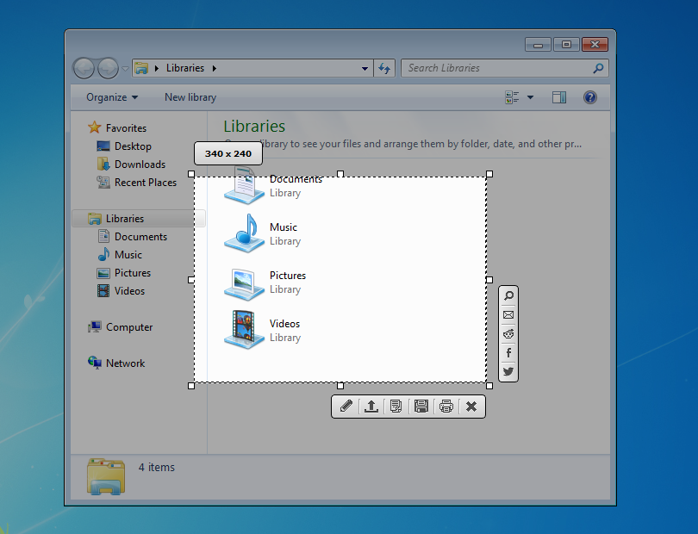Click the New library button

click(x=190, y=97)
